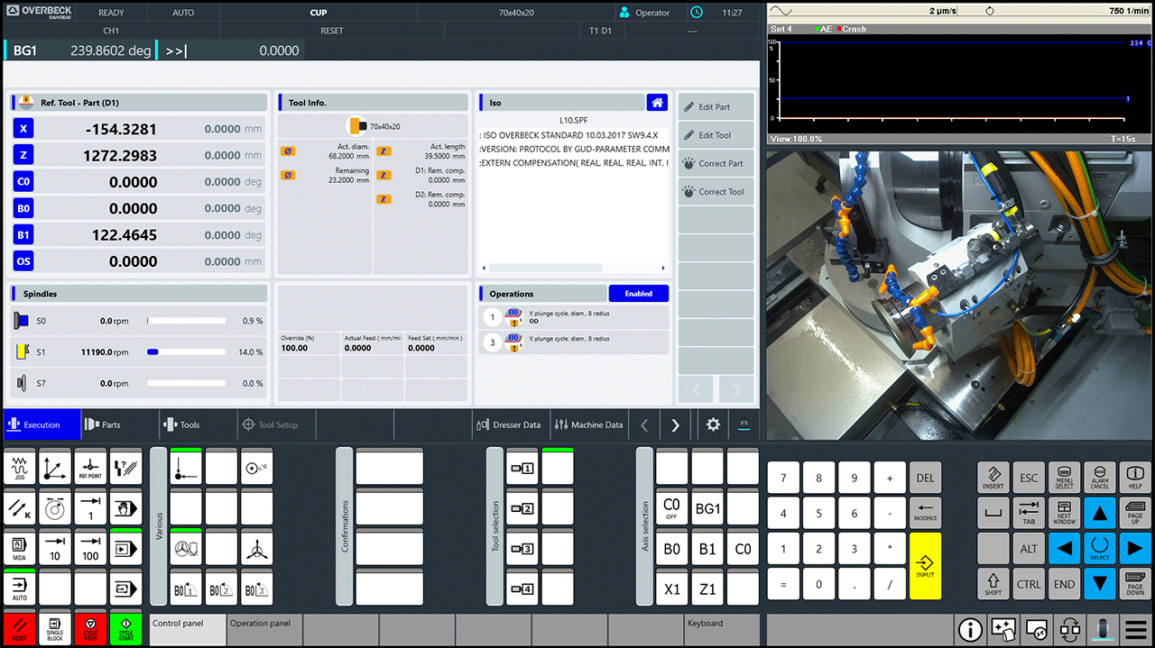
Task: Open the Execution tab
Action: tap(40, 424)
